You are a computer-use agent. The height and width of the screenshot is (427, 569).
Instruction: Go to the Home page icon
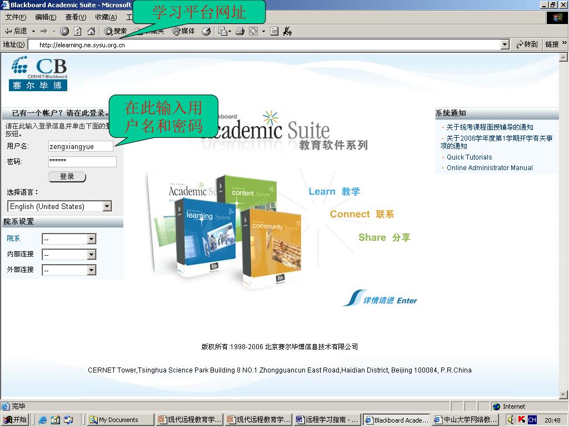coord(91,31)
